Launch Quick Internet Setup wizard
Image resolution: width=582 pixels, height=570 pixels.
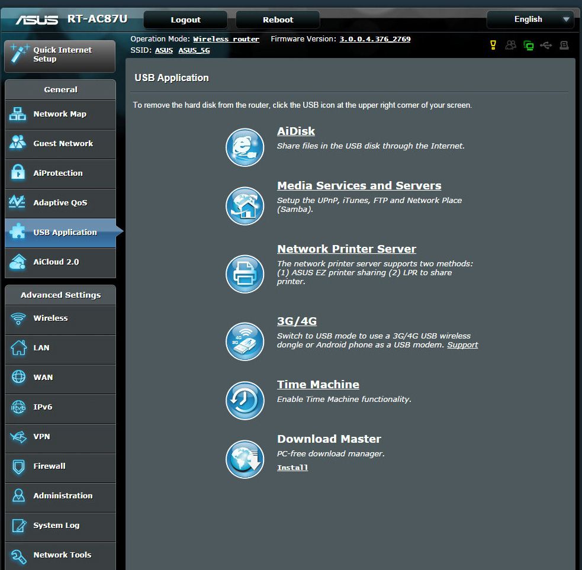(x=60, y=55)
